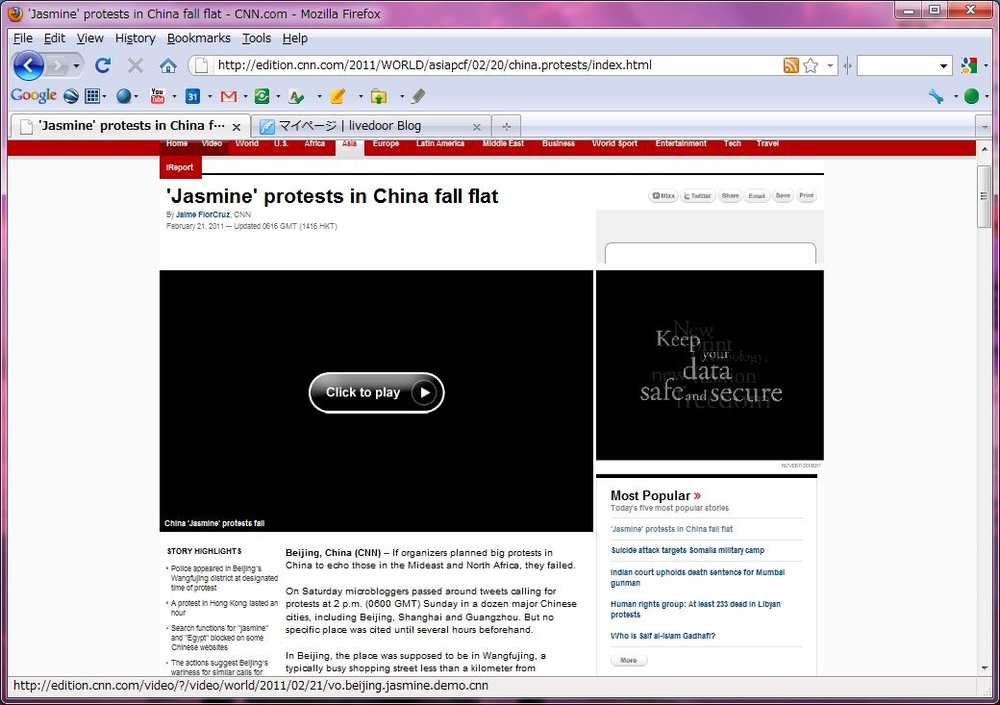Viewport: 1000px width, 705px height.
Task: Click the Google search engine icon
Action: point(969,65)
